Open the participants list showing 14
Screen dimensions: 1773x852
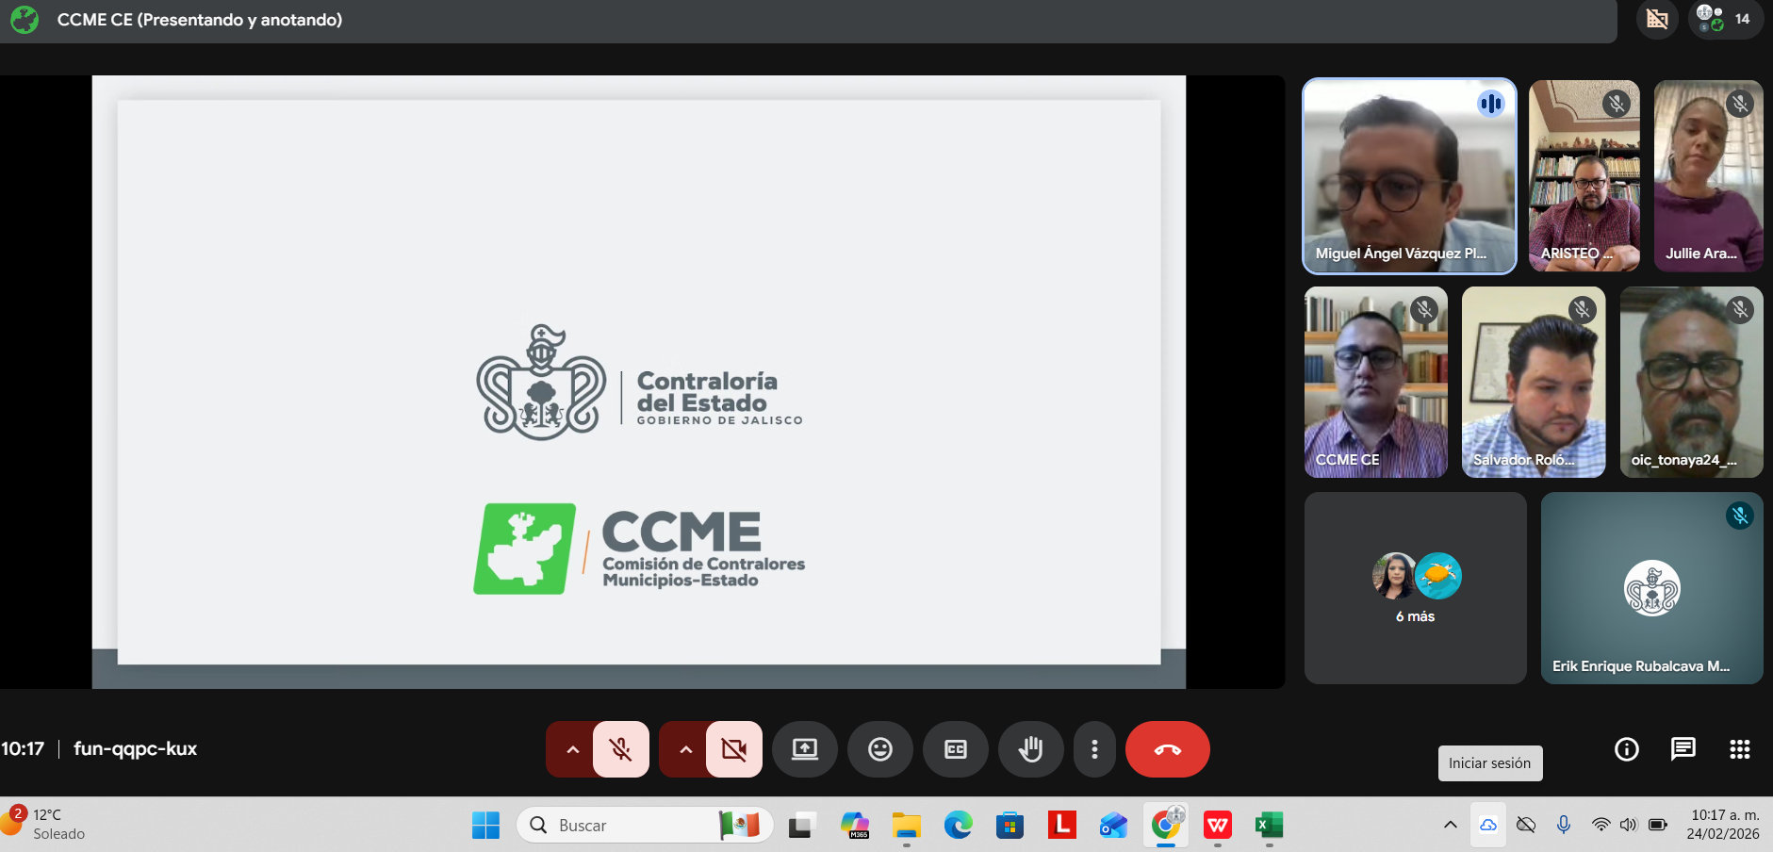pos(1726,19)
